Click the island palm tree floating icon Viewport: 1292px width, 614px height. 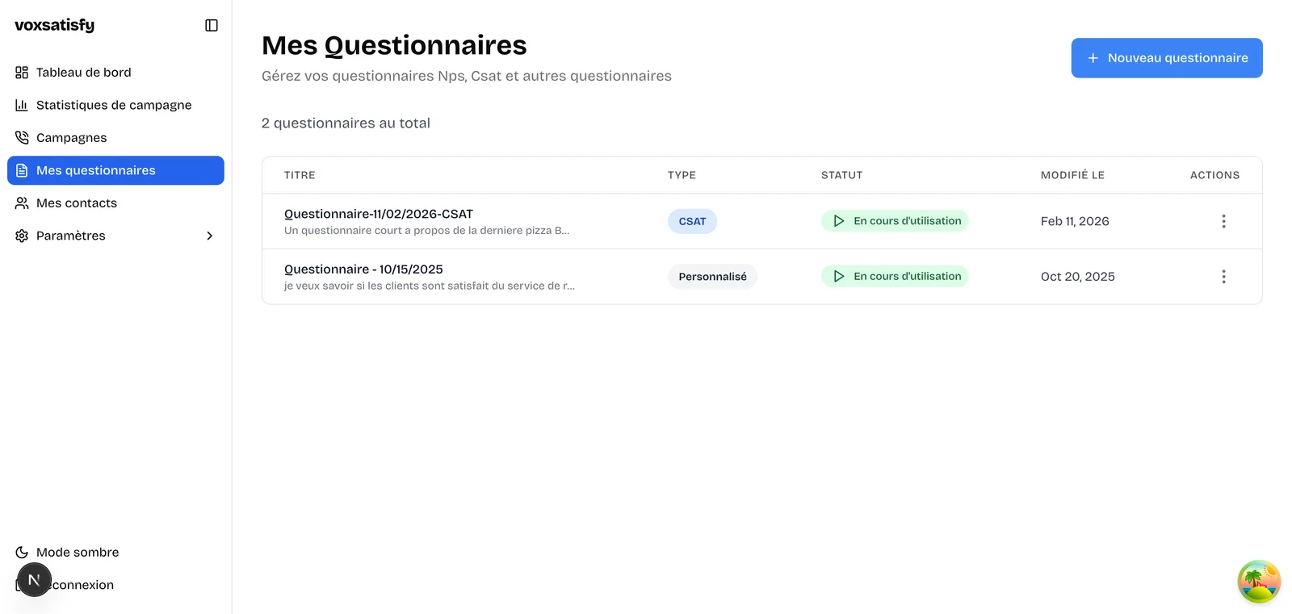(1259, 582)
